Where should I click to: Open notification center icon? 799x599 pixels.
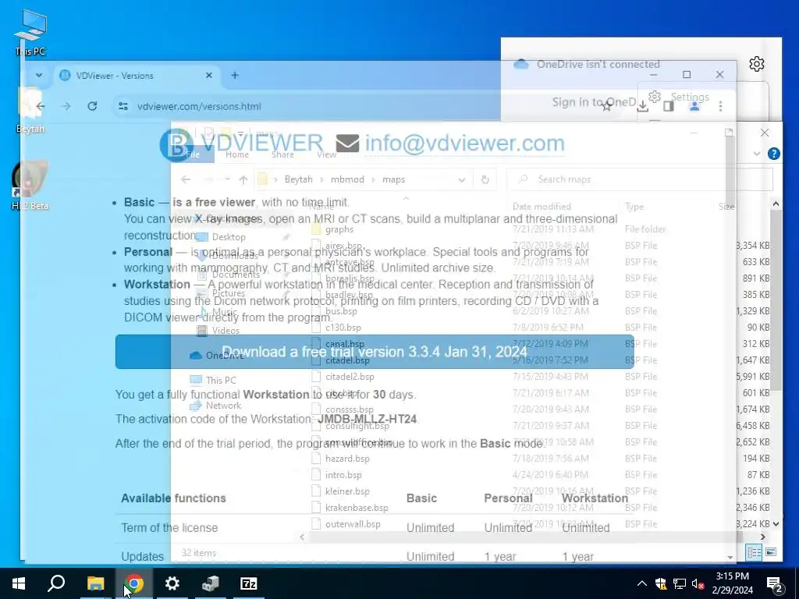pos(776,583)
